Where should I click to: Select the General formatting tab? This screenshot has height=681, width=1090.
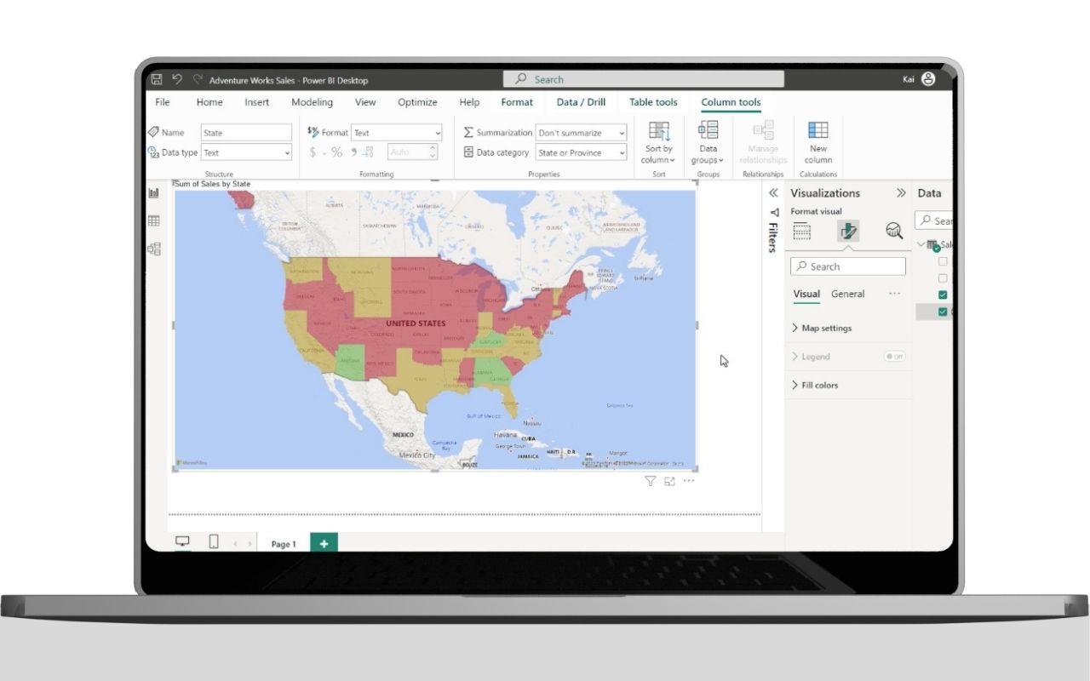coord(847,294)
